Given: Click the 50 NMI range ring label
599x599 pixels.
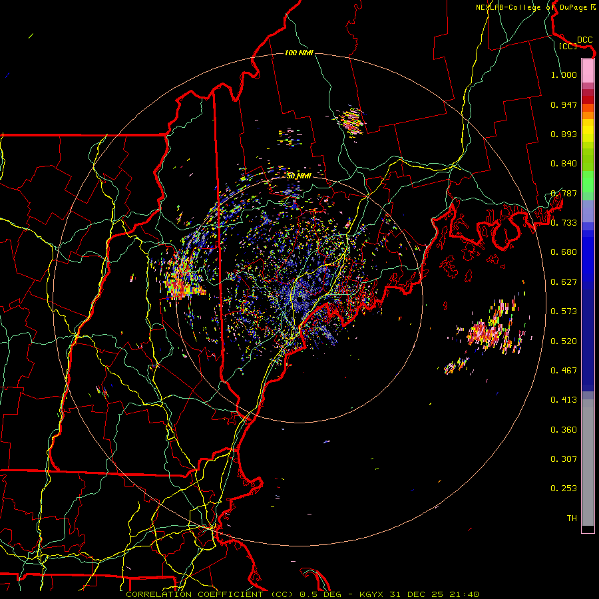Looking at the screenshot, I should [x=299, y=176].
